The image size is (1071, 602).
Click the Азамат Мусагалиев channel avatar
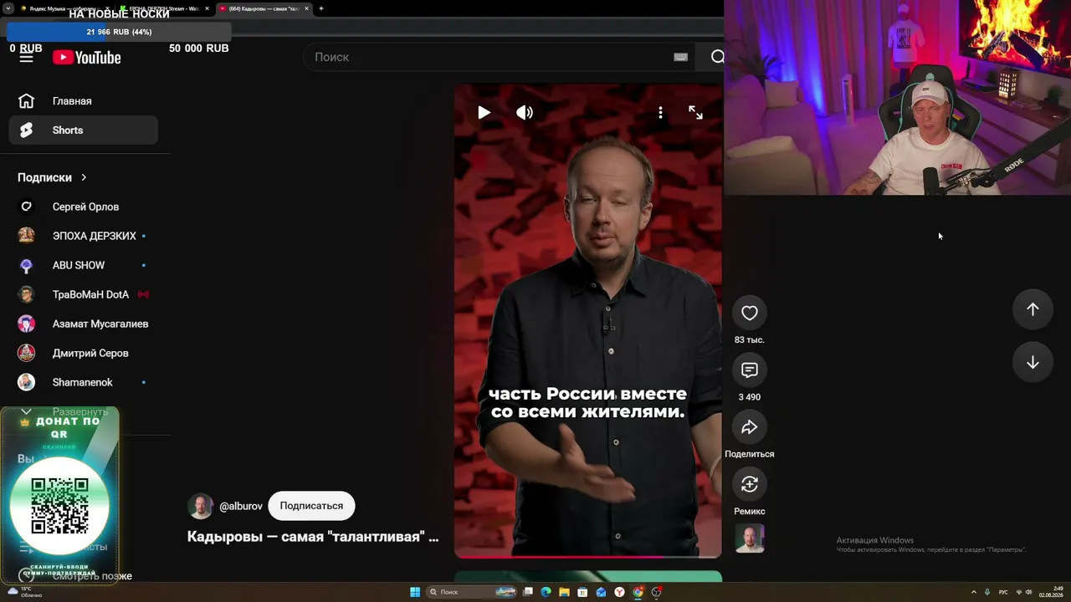(27, 324)
